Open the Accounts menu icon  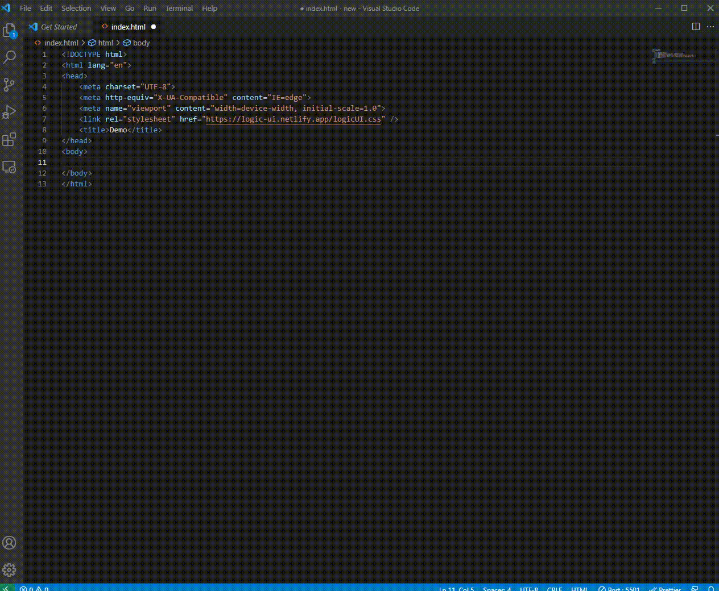9,543
